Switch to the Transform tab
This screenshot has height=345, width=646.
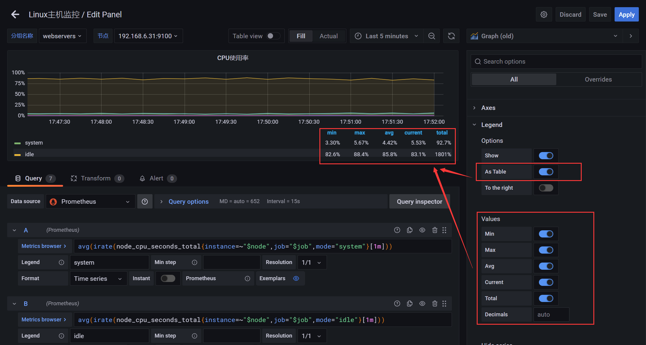tap(97, 178)
